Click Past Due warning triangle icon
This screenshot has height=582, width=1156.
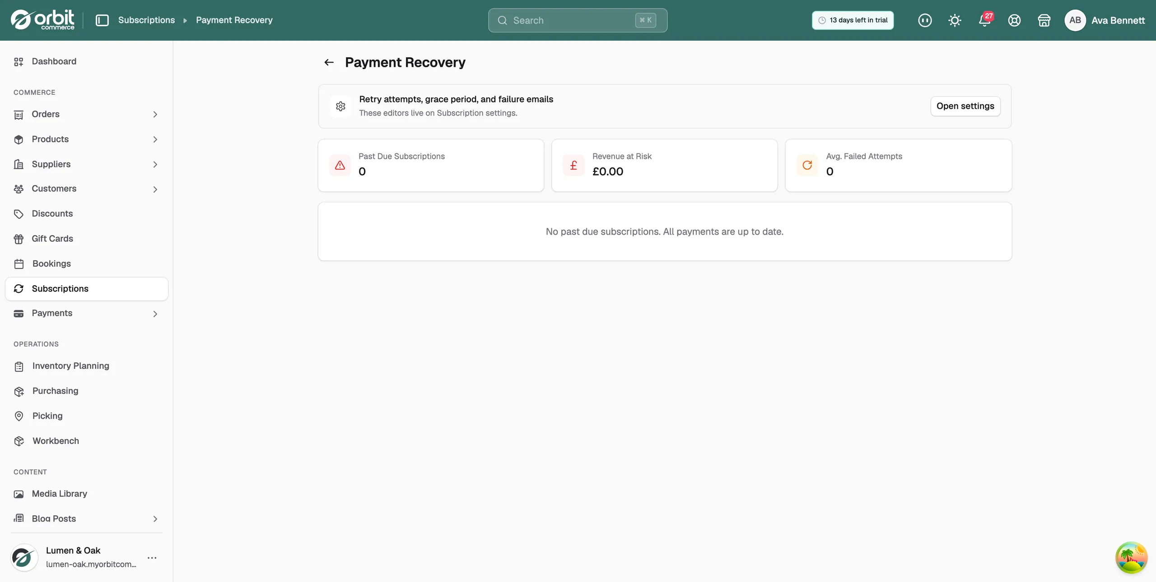340,165
